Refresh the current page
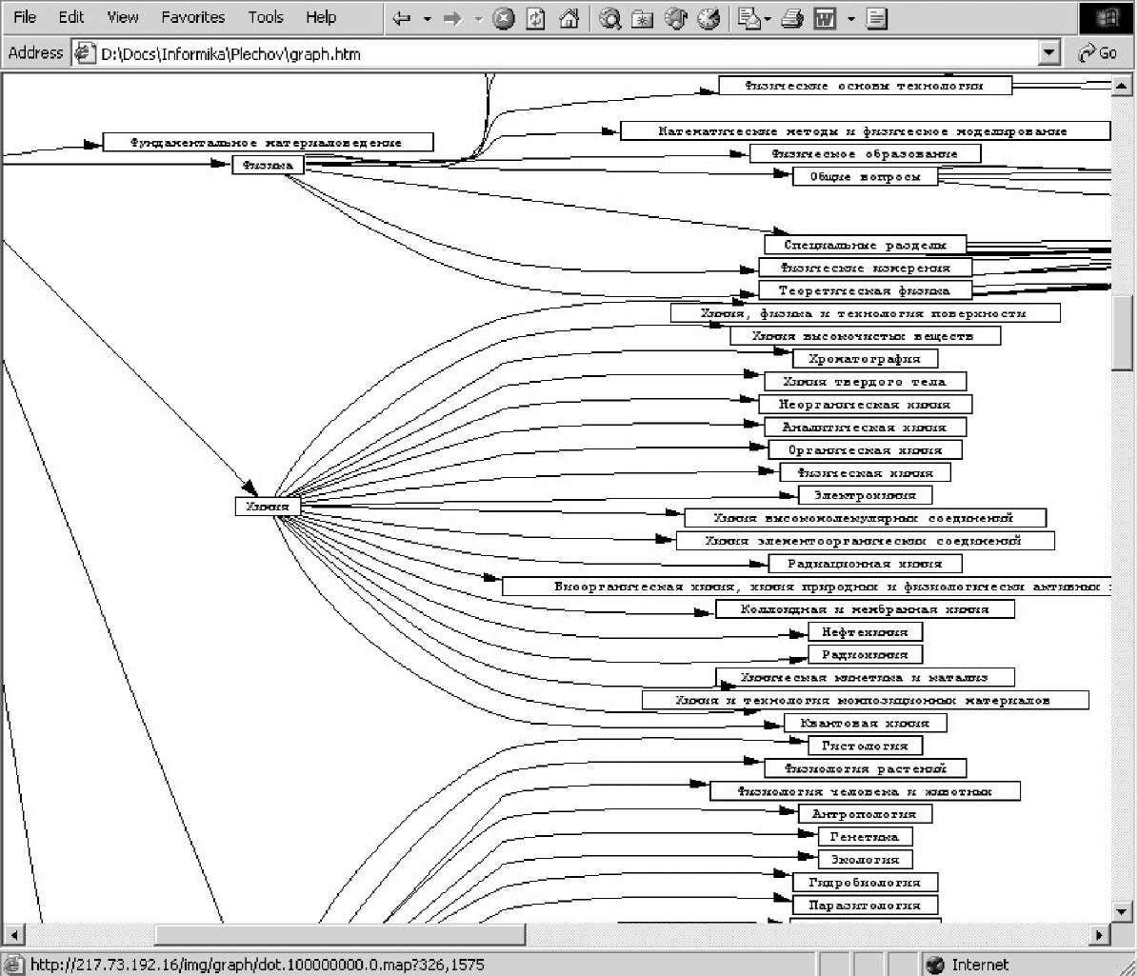Screen dimensions: 1138x976 535,19
